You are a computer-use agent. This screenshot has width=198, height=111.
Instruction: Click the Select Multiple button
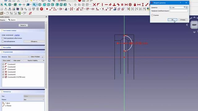coord(35,57)
